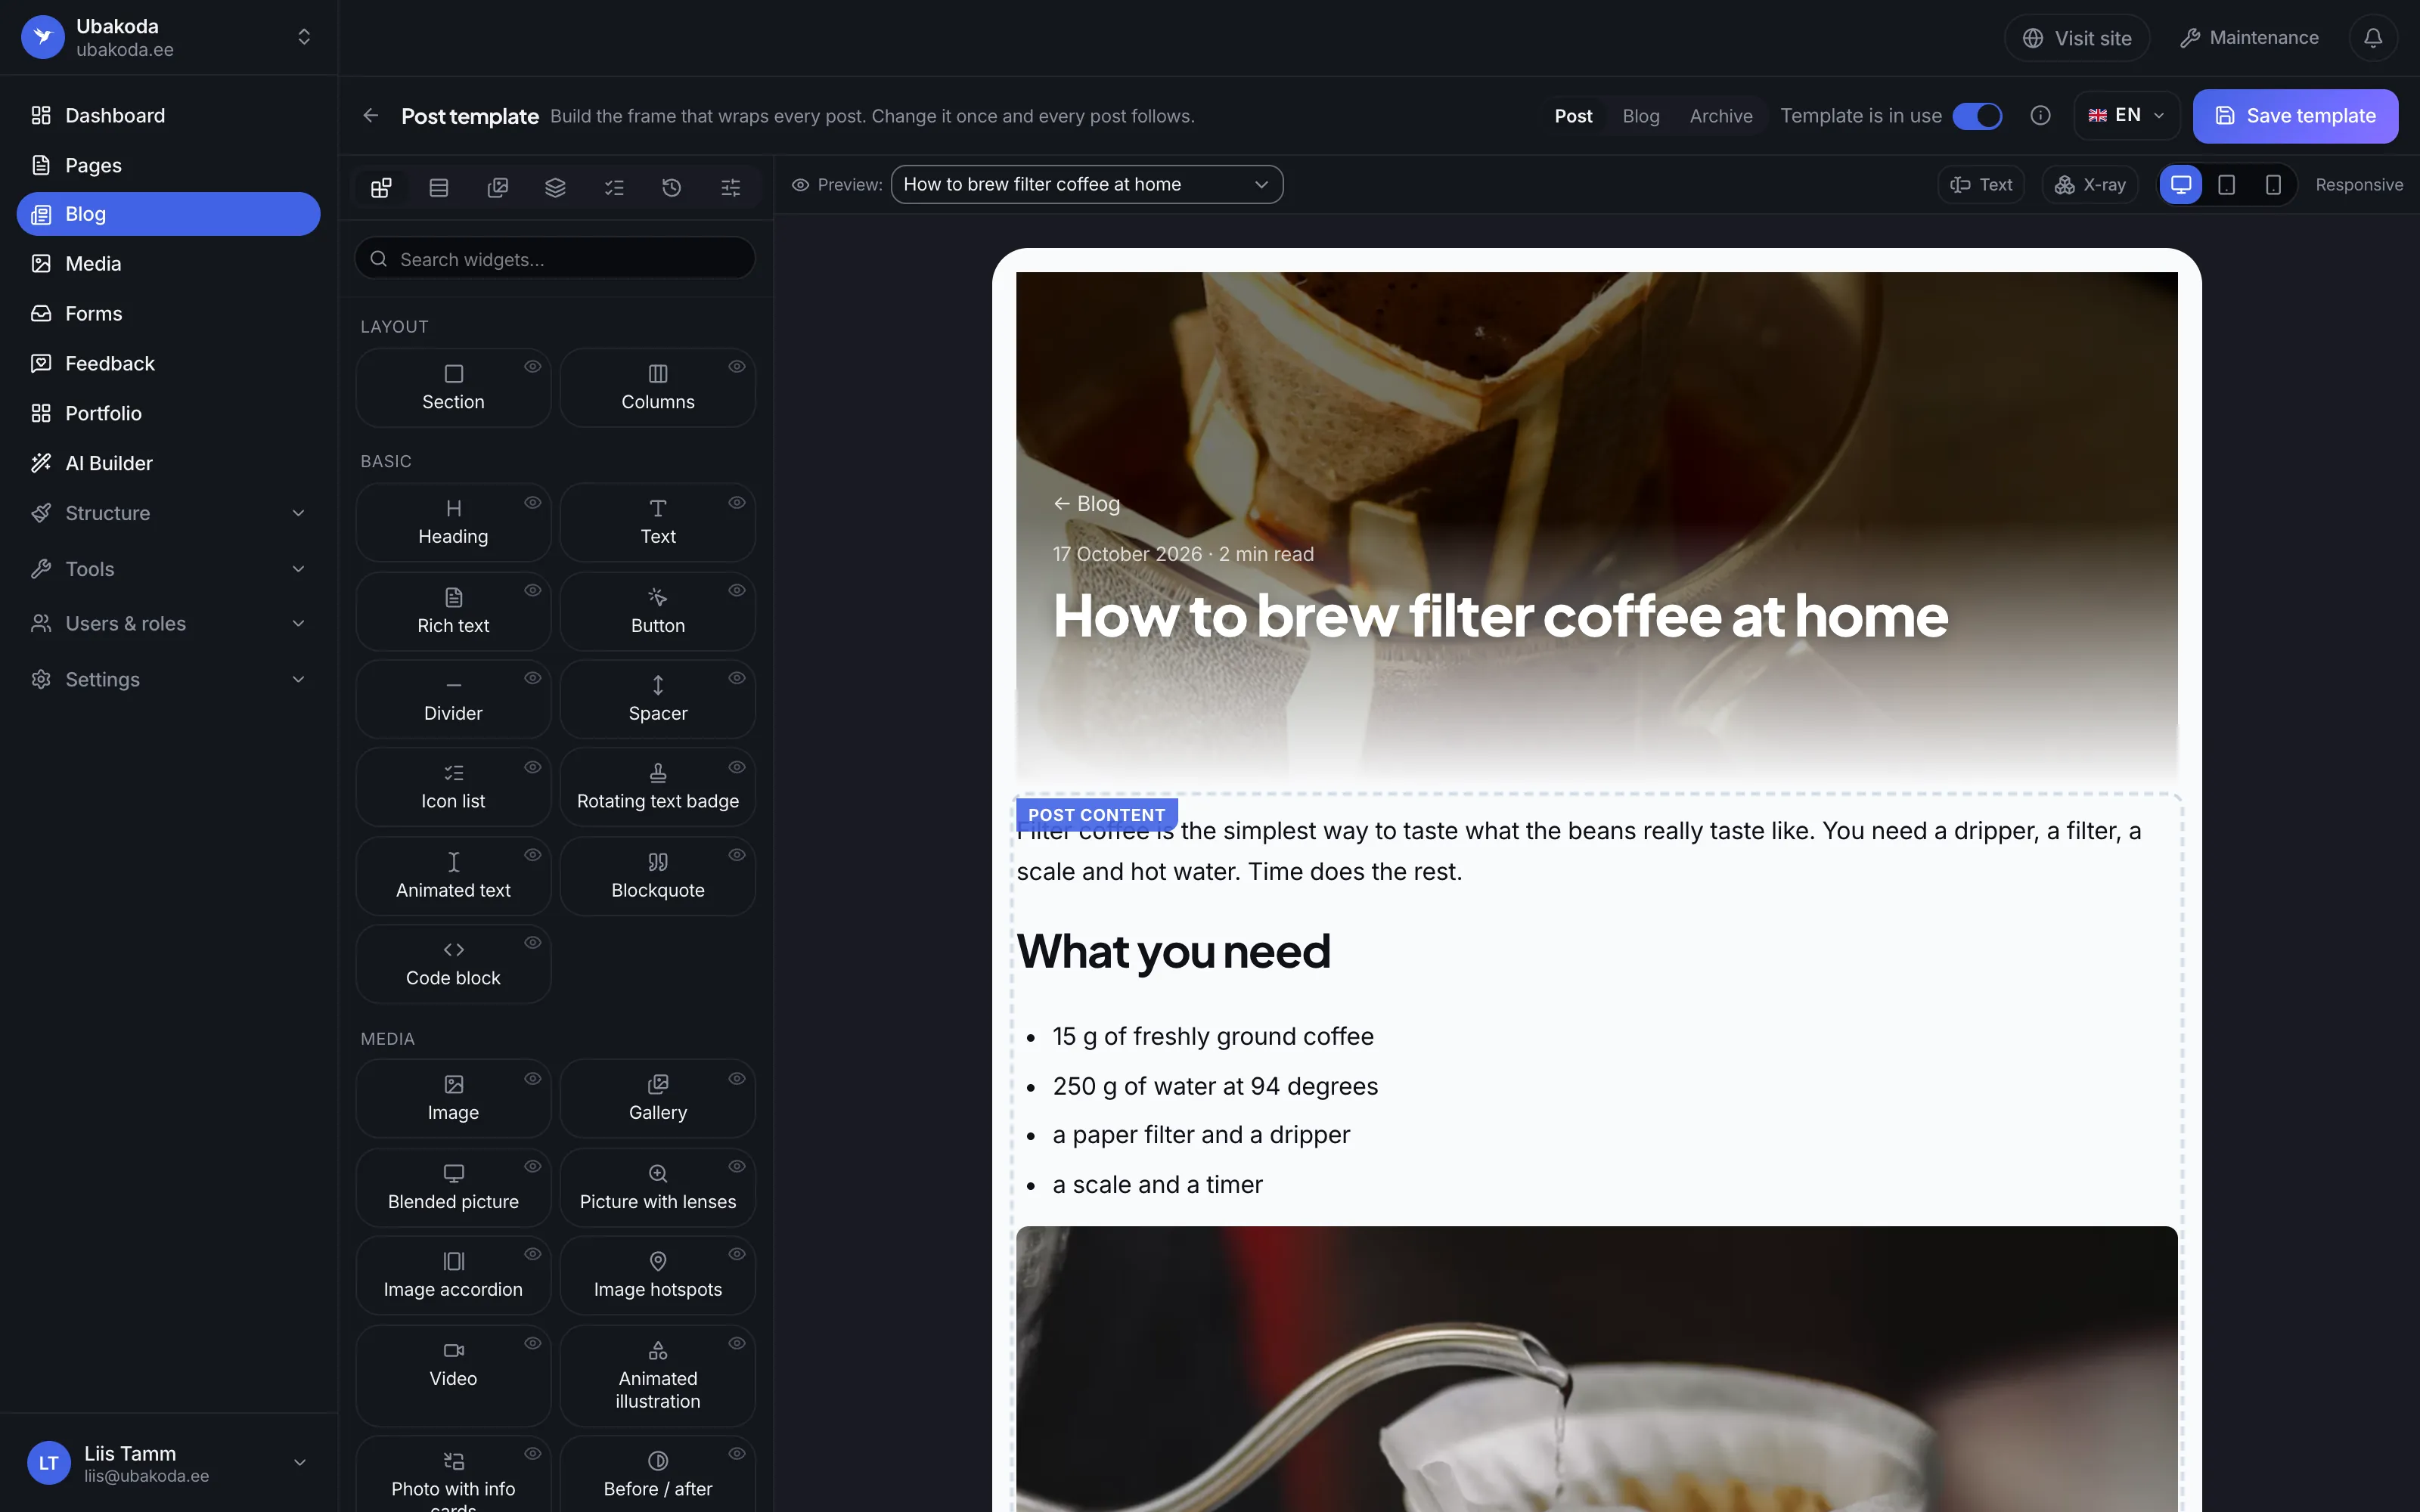Screen dimensions: 2420x1512
Task: Open the Preview post dropdown
Action: [x=1087, y=184]
